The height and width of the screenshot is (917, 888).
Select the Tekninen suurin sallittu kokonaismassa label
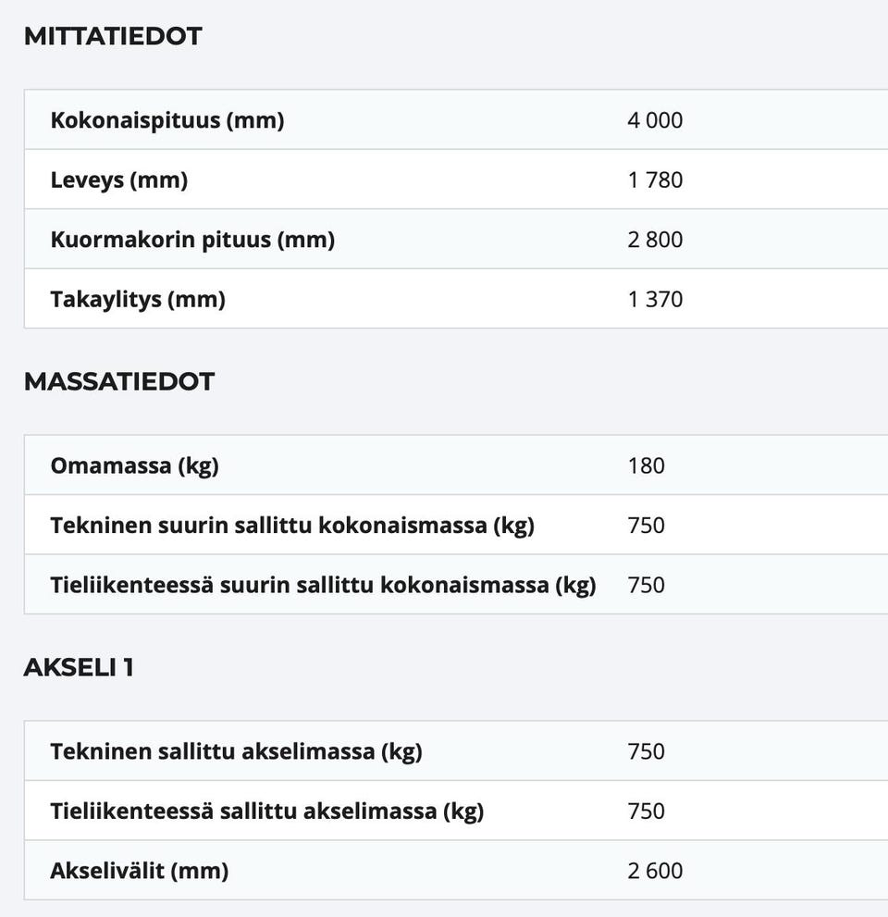[292, 526]
